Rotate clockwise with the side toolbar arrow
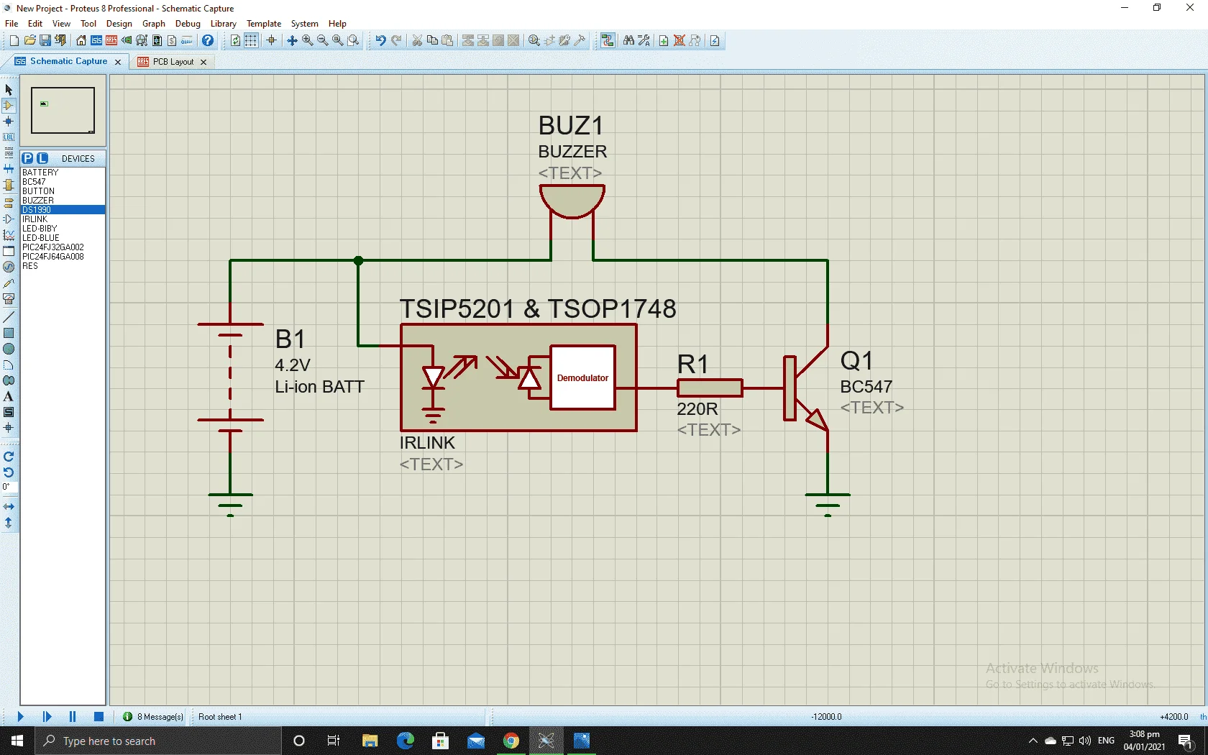This screenshot has width=1208, height=755. coord(9,457)
